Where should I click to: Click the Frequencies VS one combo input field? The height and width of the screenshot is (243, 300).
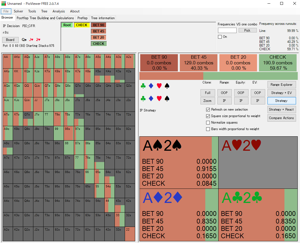pyautogui.click(x=227, y=30)
